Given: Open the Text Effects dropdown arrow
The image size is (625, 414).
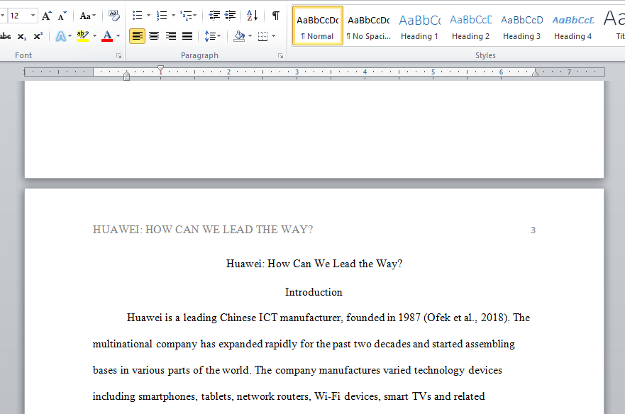Looking at the screenshot, I should tap(70, 36).
